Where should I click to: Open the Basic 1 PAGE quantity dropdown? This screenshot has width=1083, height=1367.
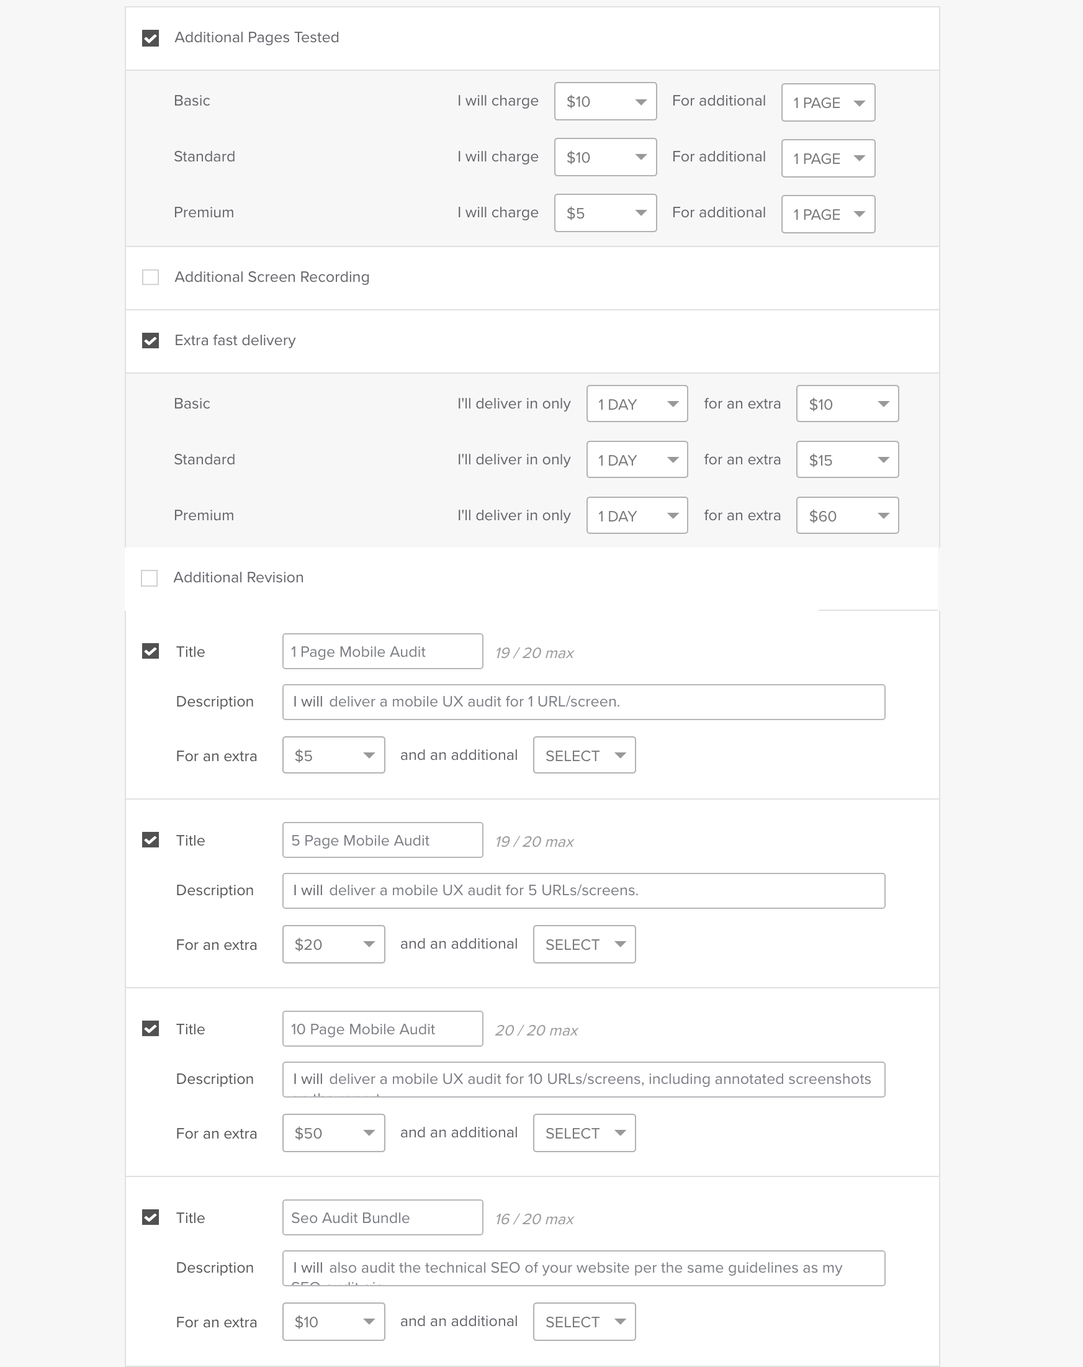pyautogui.click(x=828, y=102)
